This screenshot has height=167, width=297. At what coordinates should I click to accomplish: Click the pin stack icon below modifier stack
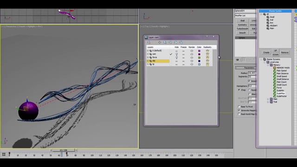[238, 60]
